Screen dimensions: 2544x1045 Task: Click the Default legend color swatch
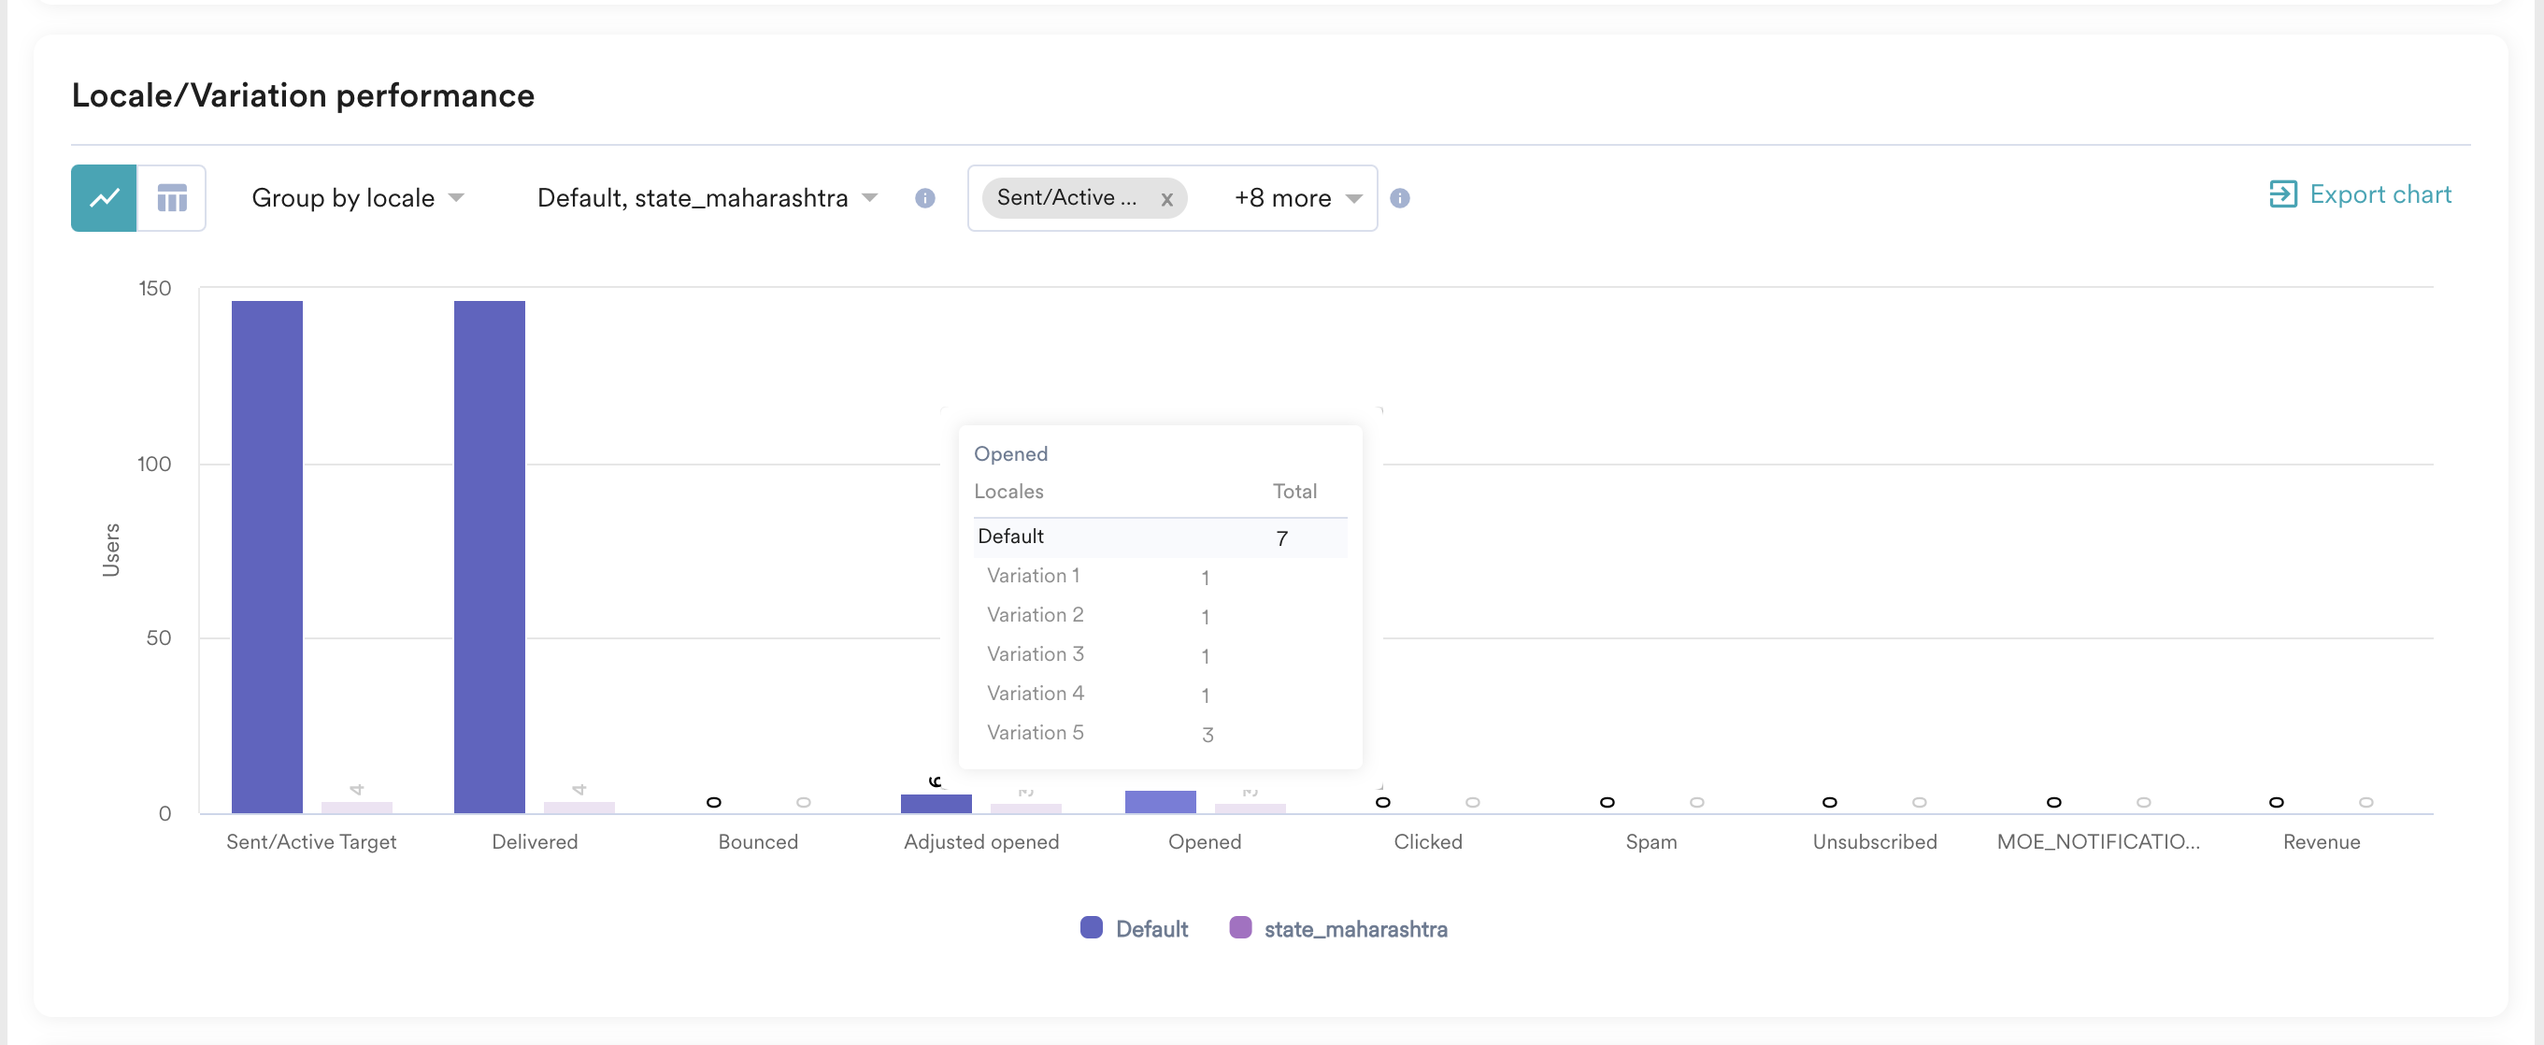1092,927
